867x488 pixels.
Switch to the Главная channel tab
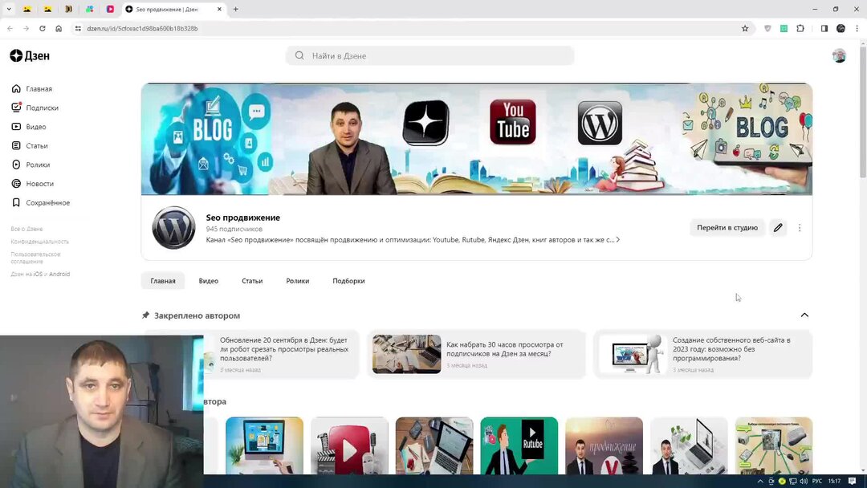[x=163, y=281]
